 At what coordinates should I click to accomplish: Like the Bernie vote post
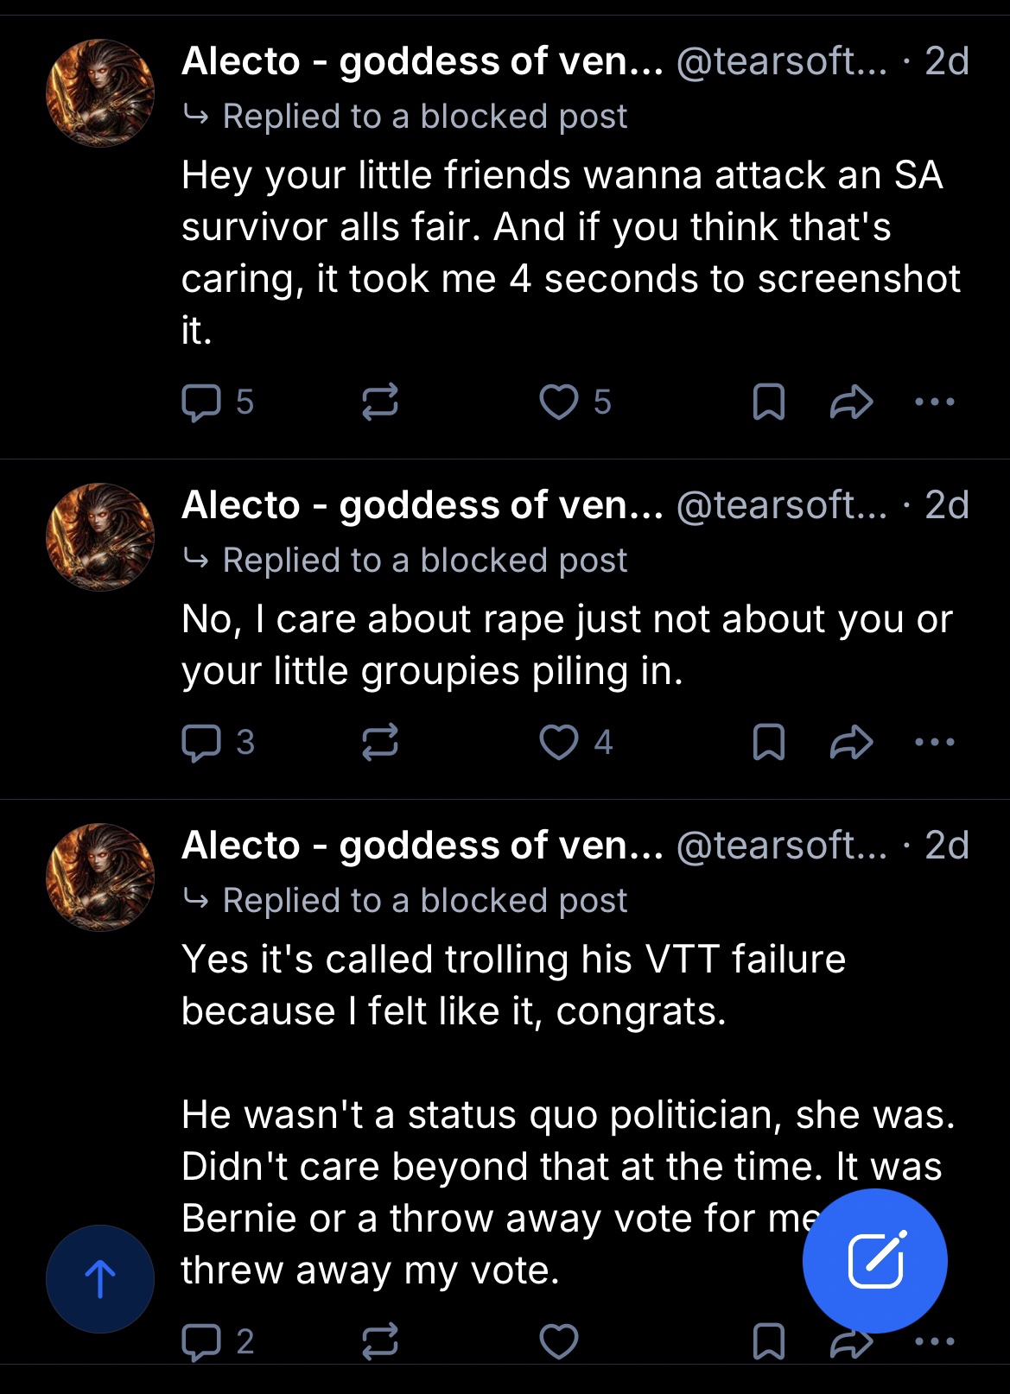pos(559,1341)
